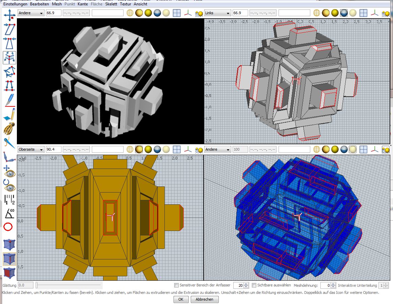This screenshot has height=304, width=393.
Task: Set shaded display in top-left view
Action: click(x=139, y=13)
